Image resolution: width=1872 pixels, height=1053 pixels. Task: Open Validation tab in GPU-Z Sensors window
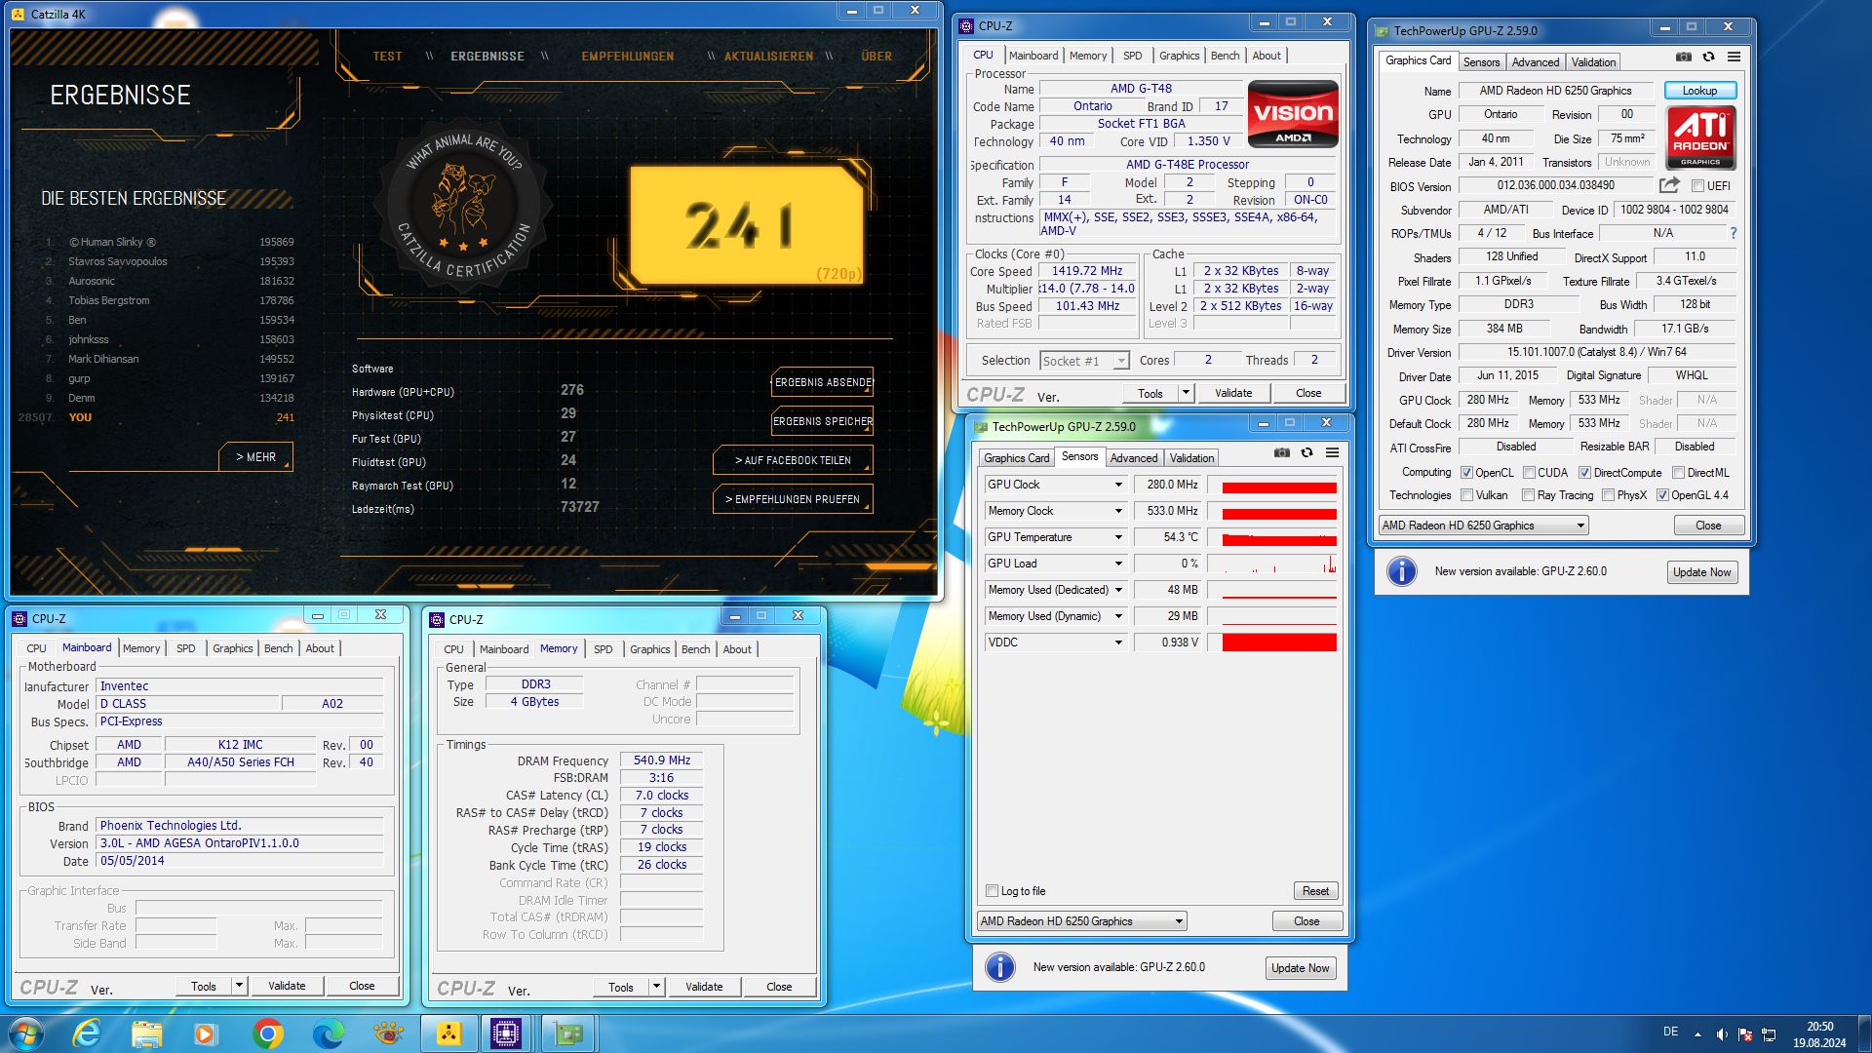tap(1191, 457)
